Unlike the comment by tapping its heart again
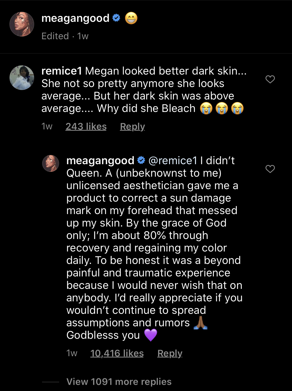The image size is (292, 391). 270,79
